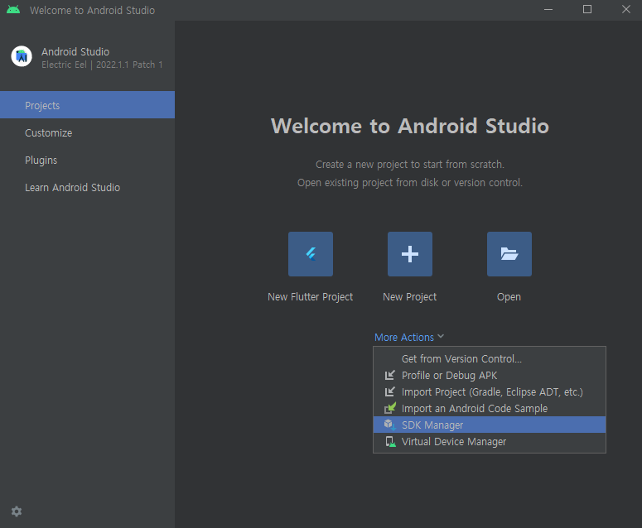Click the Android robot icon in title bar
Image resolution: width=642 pixels, height=528 pixels.
[13, 9]
